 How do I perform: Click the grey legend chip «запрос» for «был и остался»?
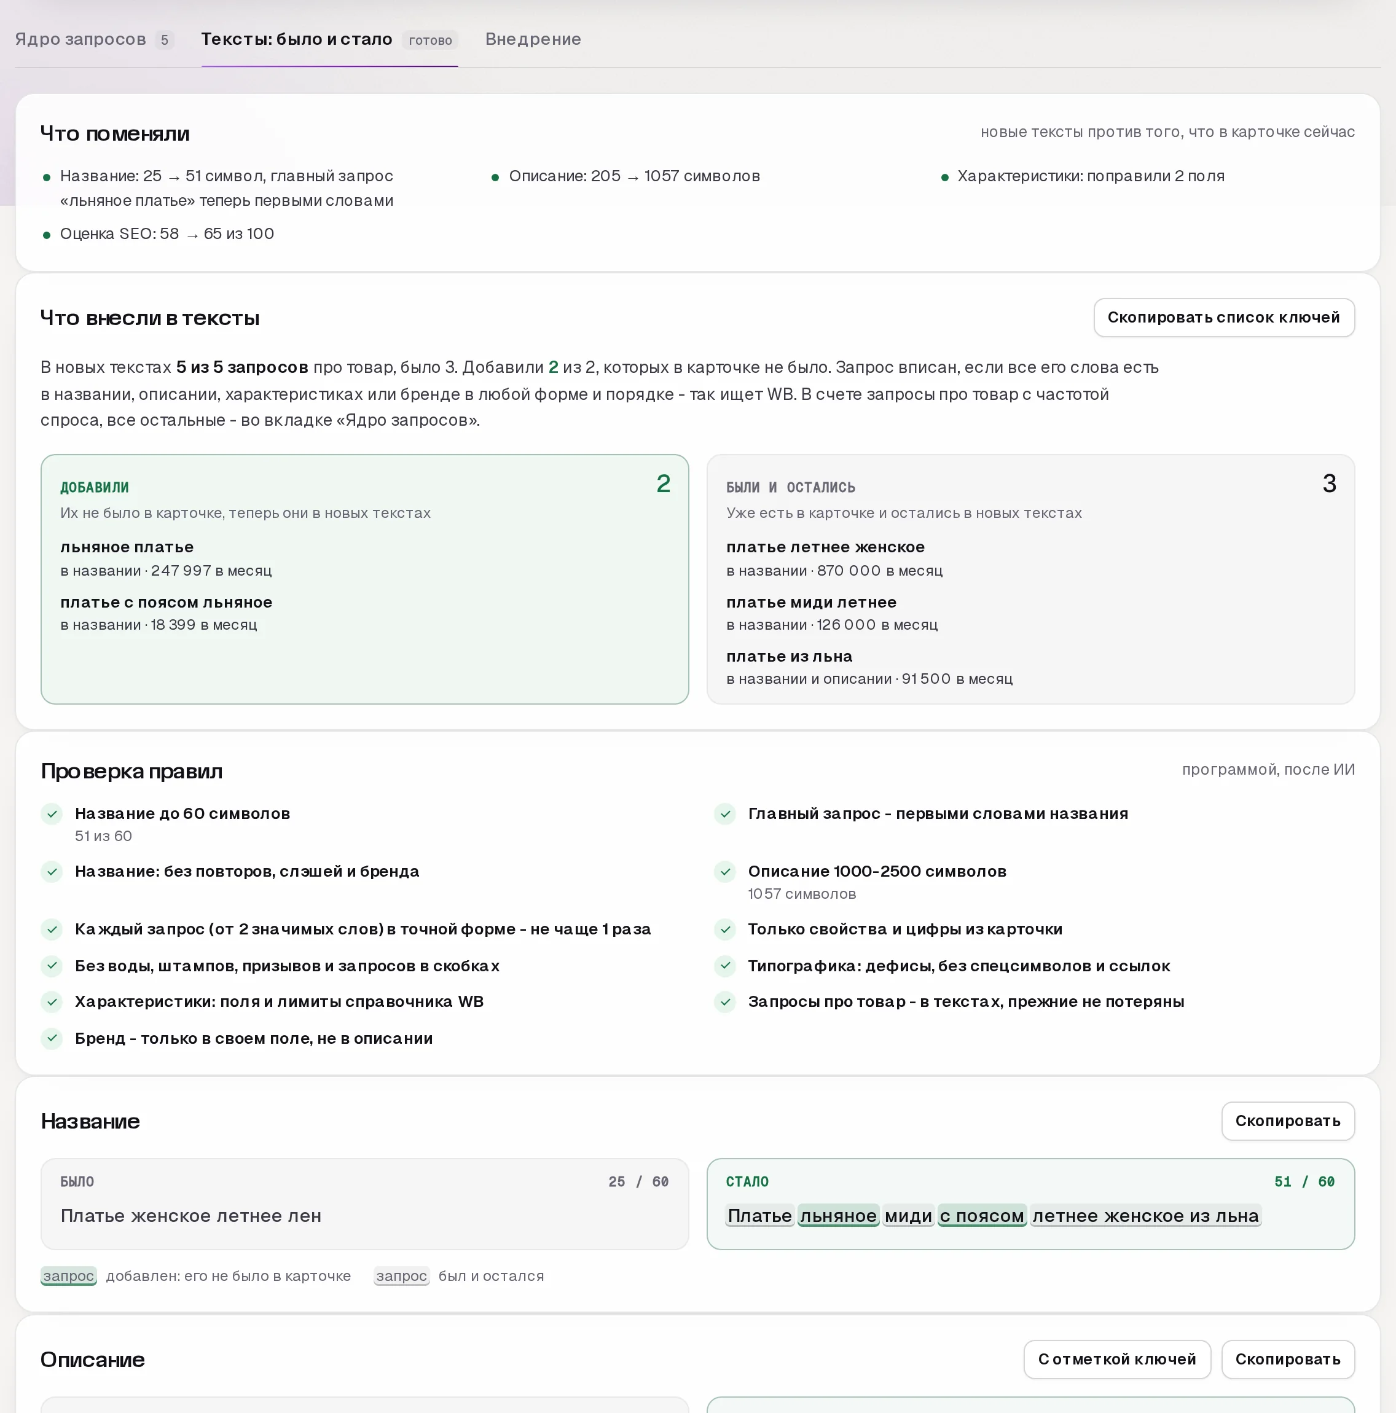coord(402,1276)
